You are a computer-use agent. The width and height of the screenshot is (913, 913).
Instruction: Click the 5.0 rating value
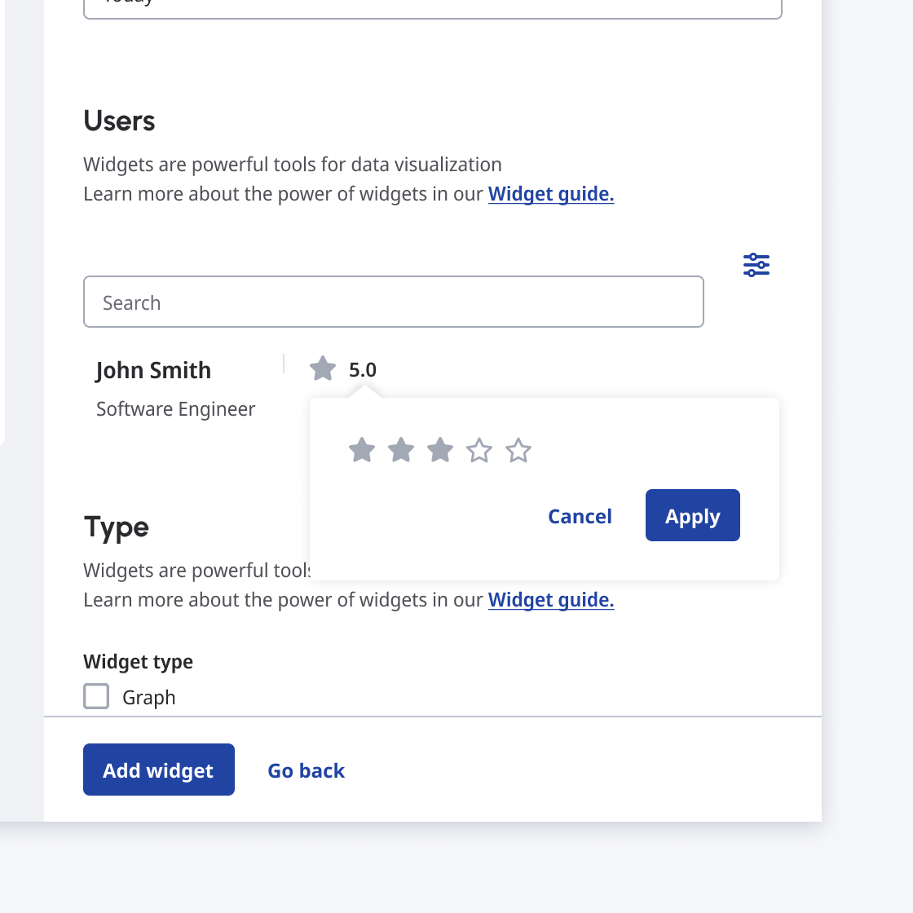point(363,370)
